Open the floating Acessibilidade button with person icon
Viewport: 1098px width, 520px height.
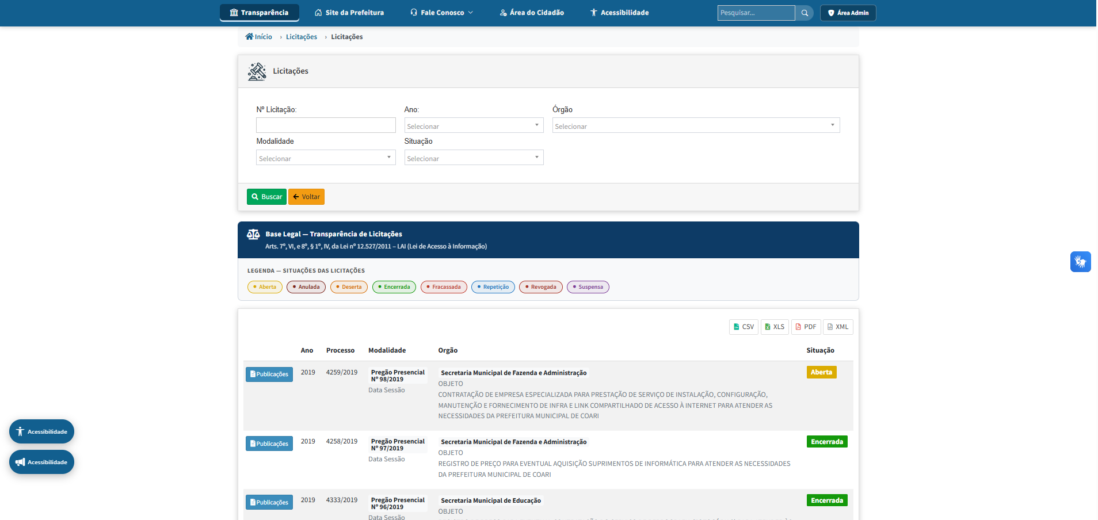click(41, 431)
